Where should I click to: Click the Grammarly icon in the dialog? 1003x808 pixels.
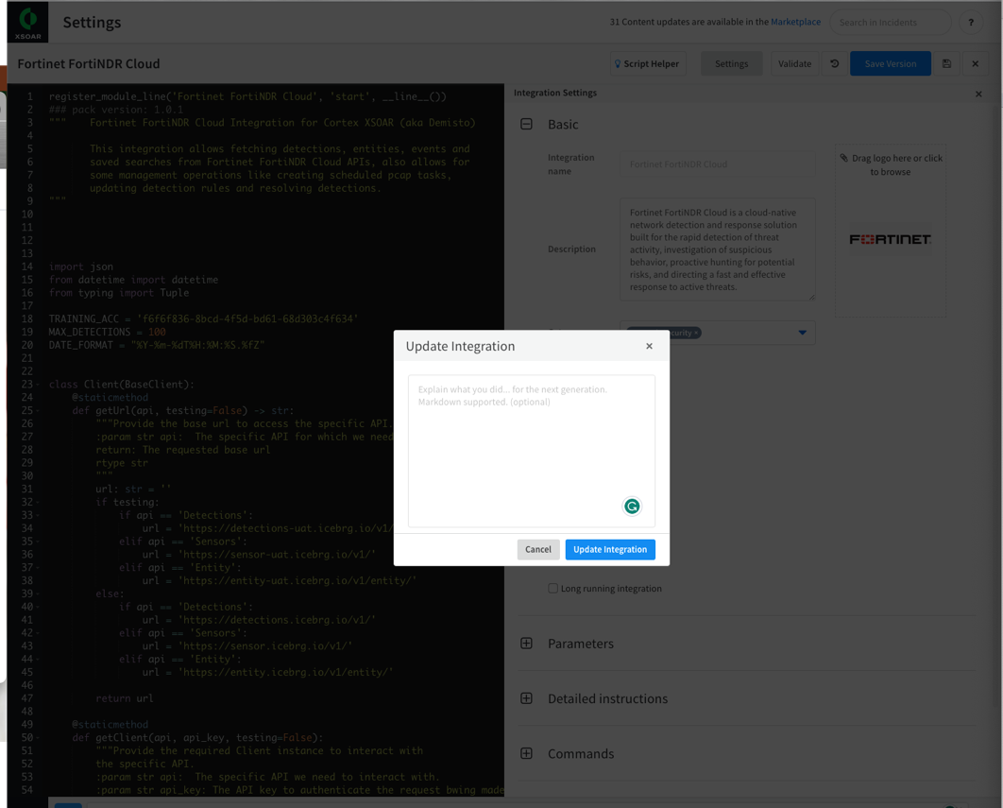coord(632,507)
